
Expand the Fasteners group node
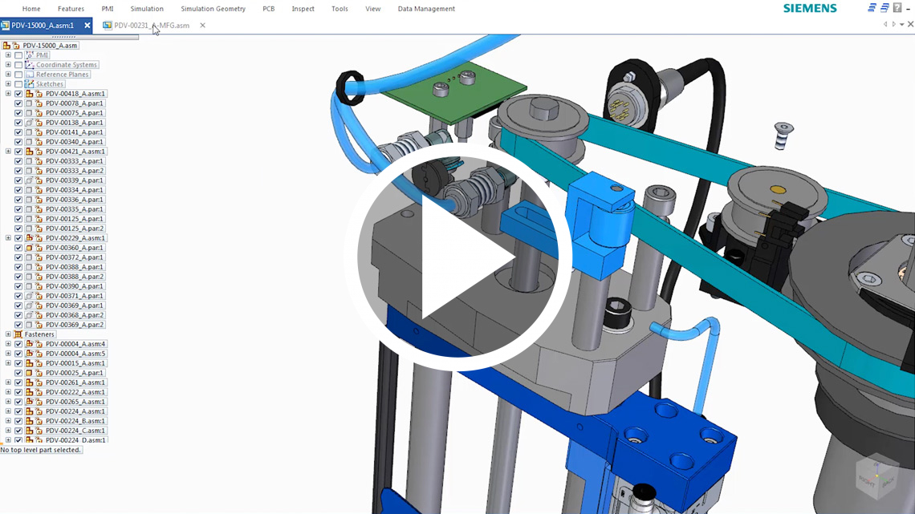point(8,334)
